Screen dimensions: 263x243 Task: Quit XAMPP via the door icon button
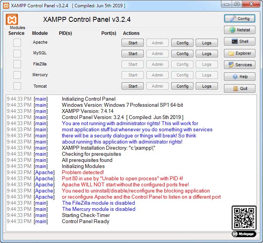(240, 88)
